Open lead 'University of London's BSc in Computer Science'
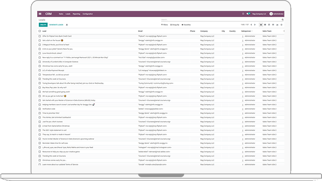This screenshot has width=322, height=181. pos(60,62)
